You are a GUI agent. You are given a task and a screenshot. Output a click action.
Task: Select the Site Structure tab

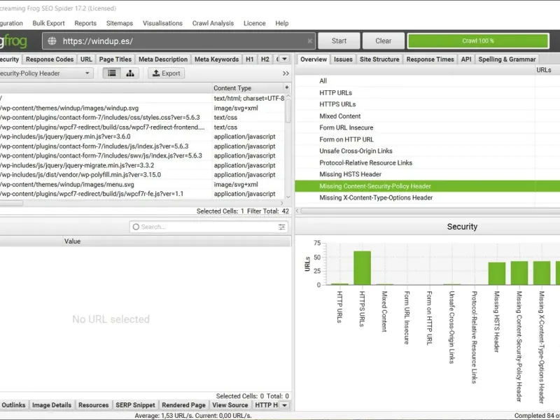[379, 59]
